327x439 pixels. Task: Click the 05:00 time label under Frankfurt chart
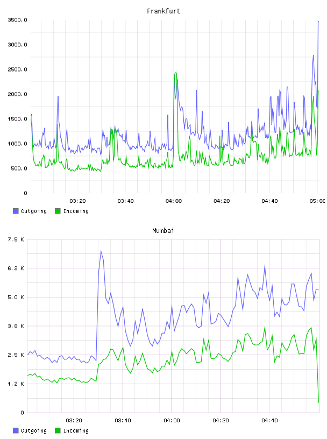pos(317,201)
